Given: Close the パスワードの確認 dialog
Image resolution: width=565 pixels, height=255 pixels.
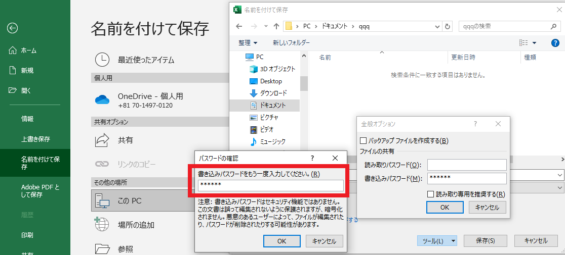Looking at the screenshot, I should [x=335, y=158].
